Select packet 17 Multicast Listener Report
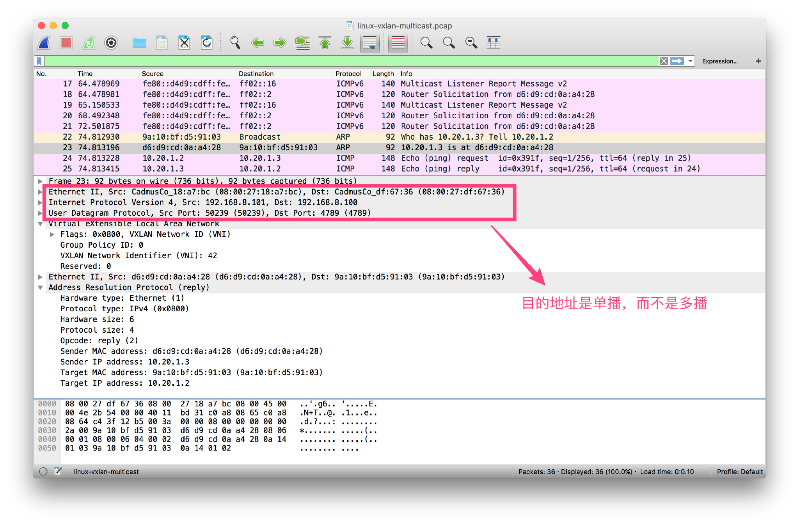Viewport: 799px width, 525px height. (x=399, y=84)
